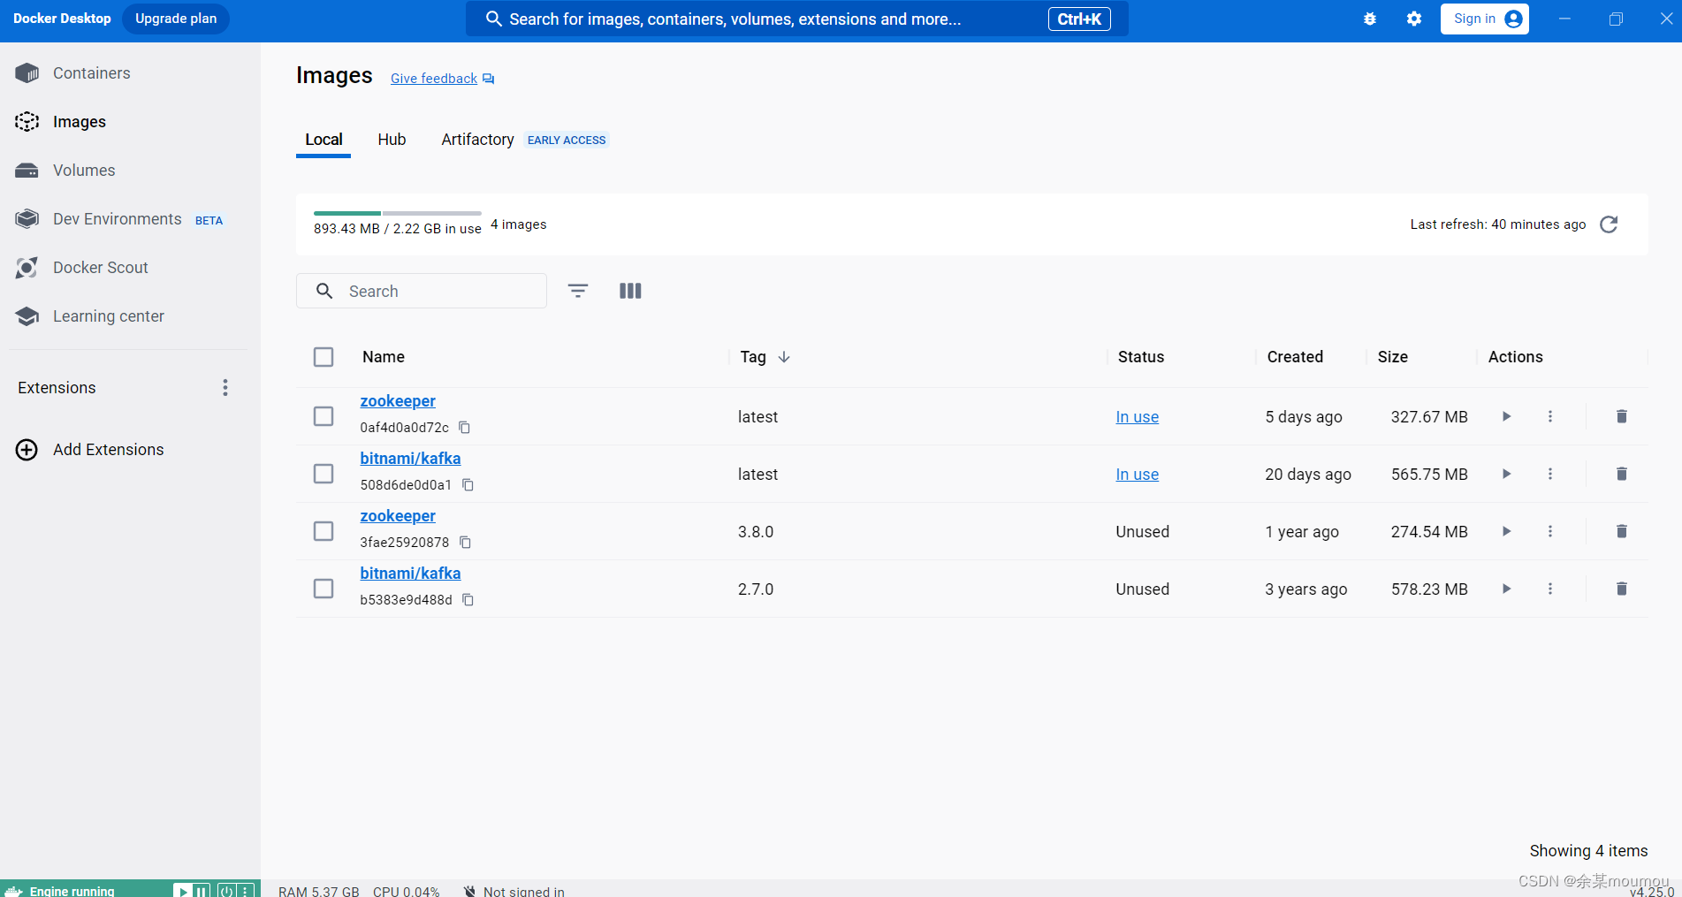Open more actions for bitnami/kafka latest
The image size is (1682, 897).
1550,474
